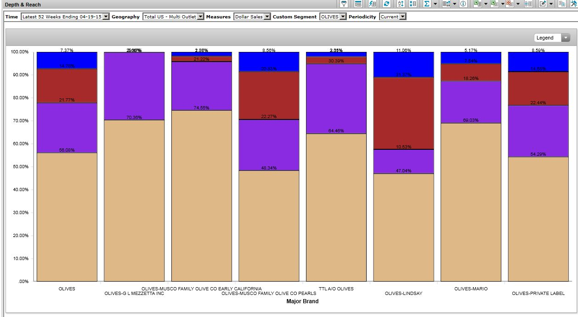
Task: Click the A-Z sort icon
Action: [x=400, y=4]
